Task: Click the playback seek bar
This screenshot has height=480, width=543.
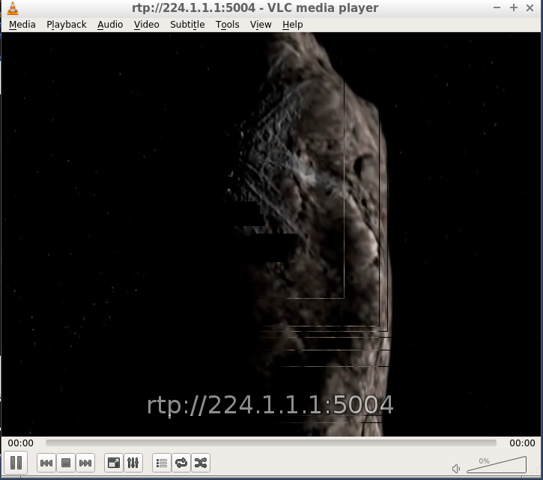Action: pos(271,443)
